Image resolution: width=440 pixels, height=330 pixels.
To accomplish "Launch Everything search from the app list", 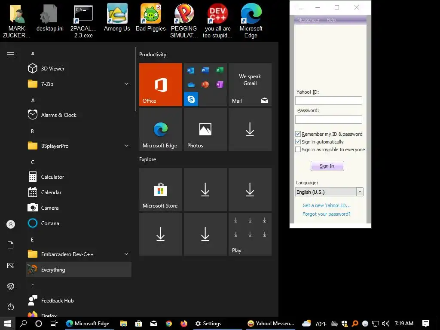I will tap(79, 270).
